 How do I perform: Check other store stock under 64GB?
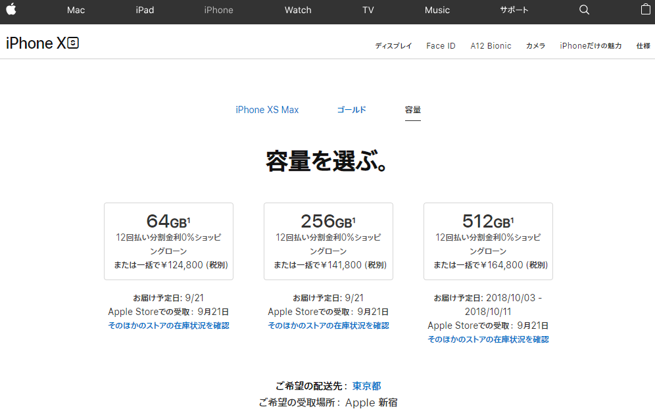pyautogui.click(x=168, y=326)
